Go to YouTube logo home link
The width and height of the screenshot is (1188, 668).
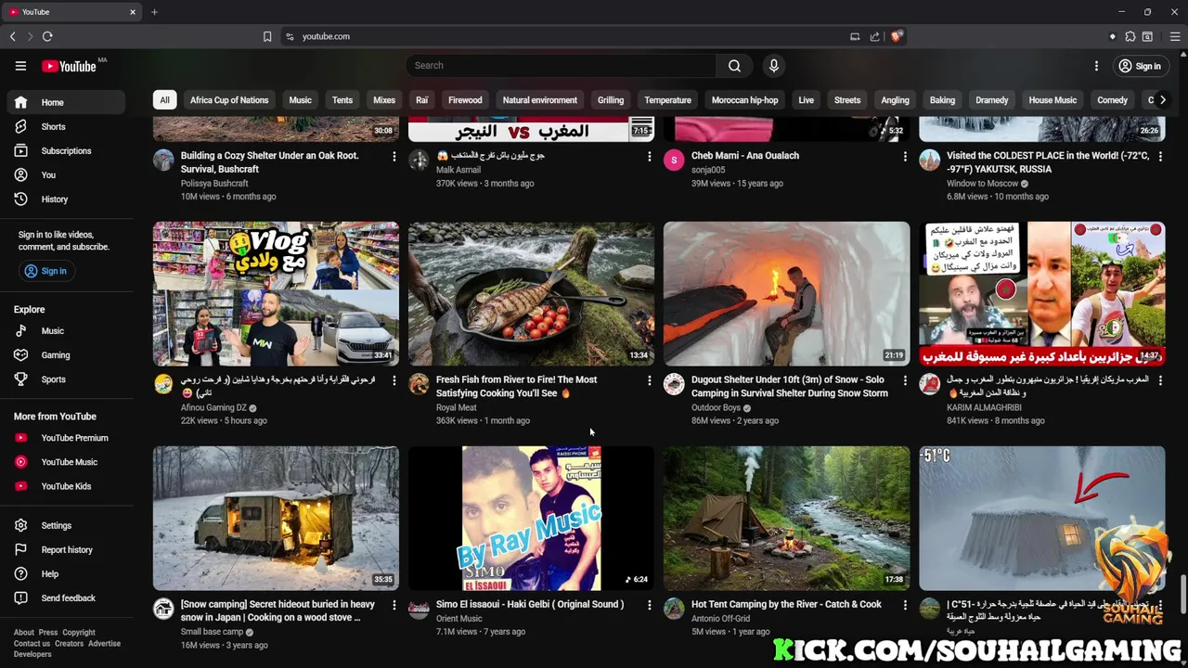point(70,66)
